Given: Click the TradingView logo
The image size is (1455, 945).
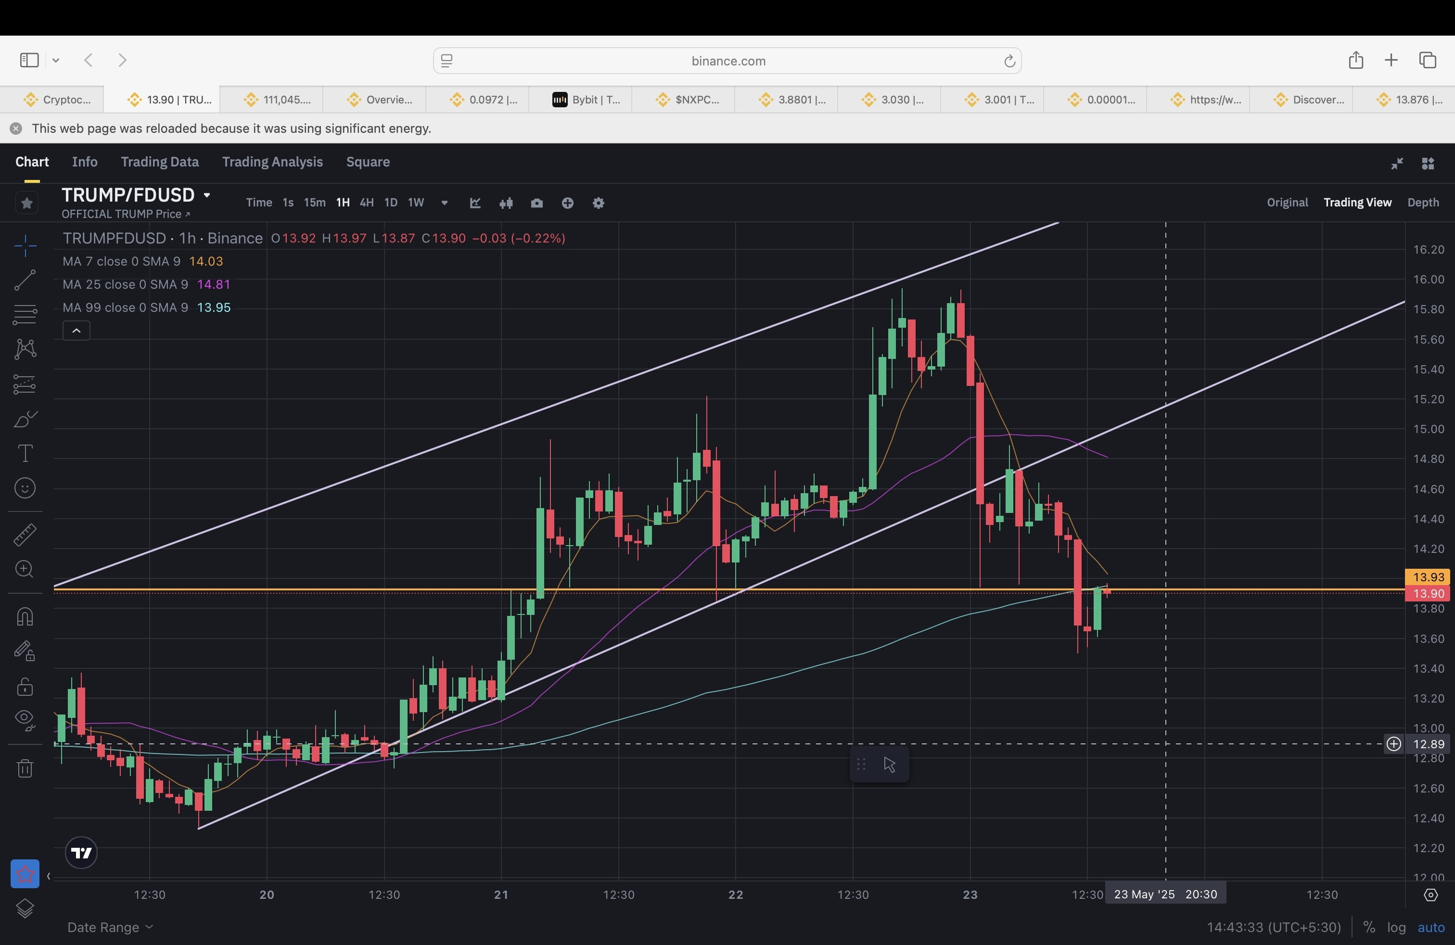Looking at the screenshot, I should [x=81, y=852].
